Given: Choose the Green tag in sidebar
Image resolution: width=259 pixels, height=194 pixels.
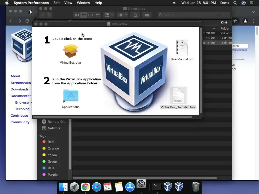Looking at the screenshot, I should coord(50,162).
